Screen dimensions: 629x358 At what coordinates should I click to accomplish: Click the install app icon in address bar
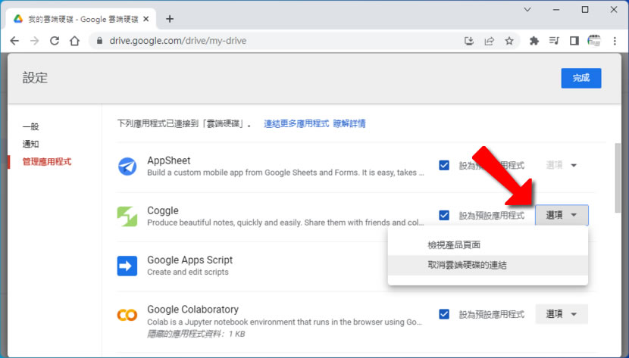[469, 41]
